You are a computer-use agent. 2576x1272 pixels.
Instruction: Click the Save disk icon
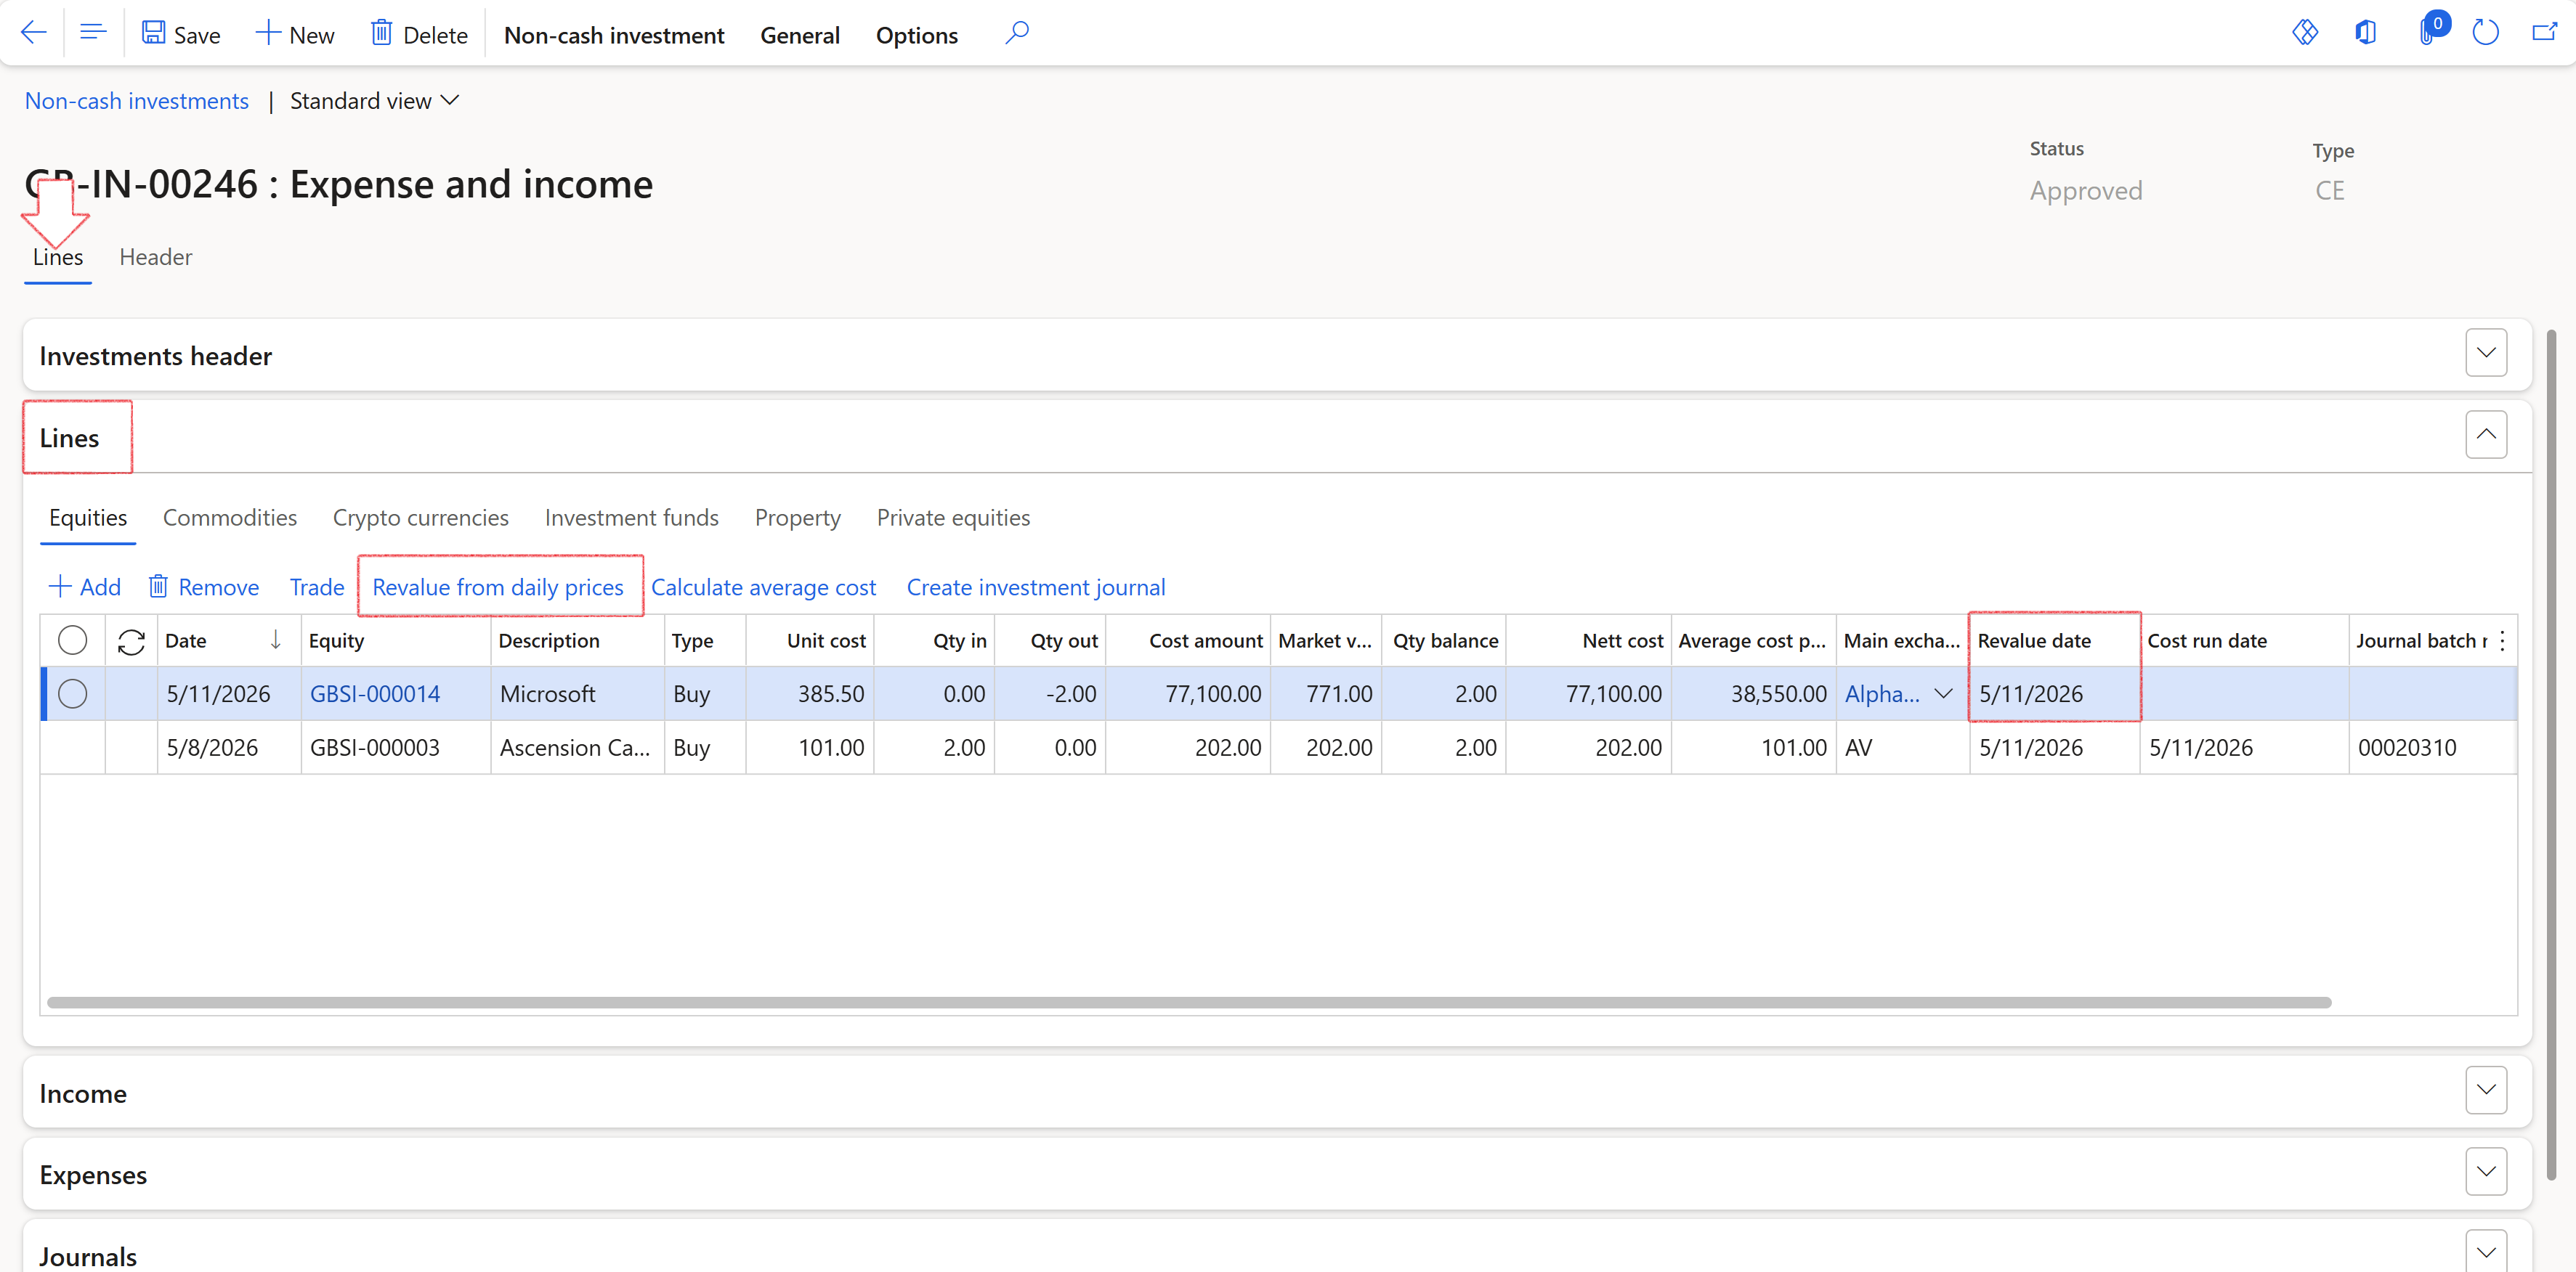pos(153,34)
